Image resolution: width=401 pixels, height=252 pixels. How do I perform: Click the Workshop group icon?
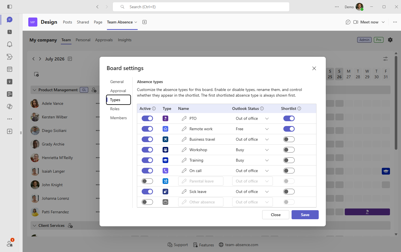click(165, 150)
